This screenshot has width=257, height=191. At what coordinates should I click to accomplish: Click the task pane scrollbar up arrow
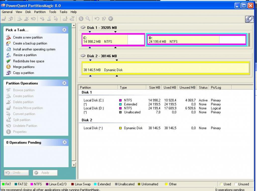click(74, 25)
